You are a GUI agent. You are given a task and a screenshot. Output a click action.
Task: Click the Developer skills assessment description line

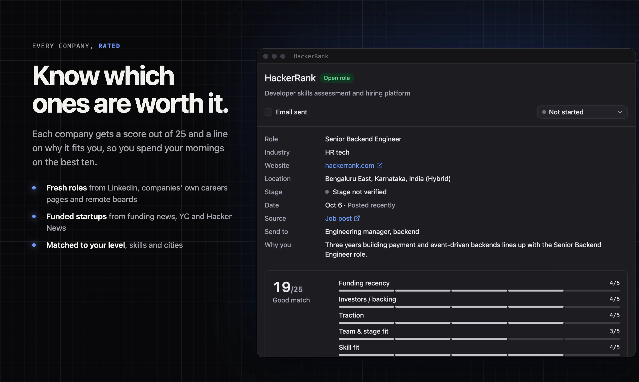click(x=337, y=93)
